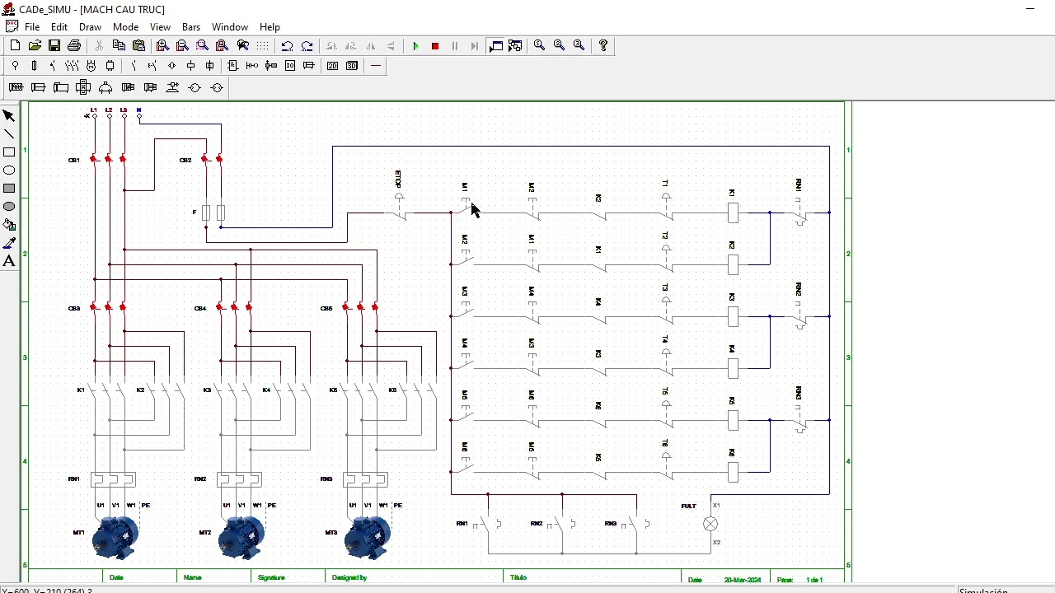Open the View menu
The height and width of the screenshot is (593, 1055).
[x=160, y=27]
